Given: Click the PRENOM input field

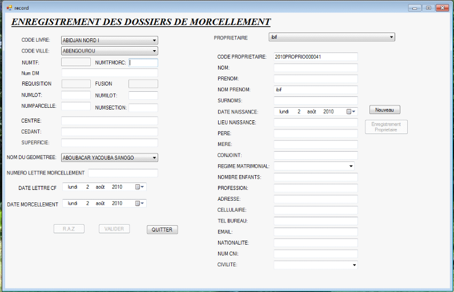Looking at the screenshot, I should coord(316,79).
